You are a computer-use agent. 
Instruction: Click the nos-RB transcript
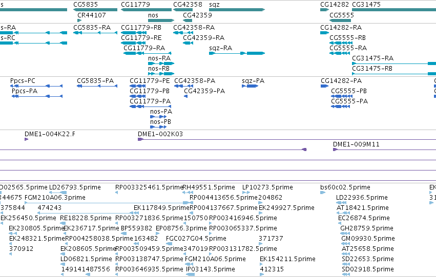pos(161,74)
